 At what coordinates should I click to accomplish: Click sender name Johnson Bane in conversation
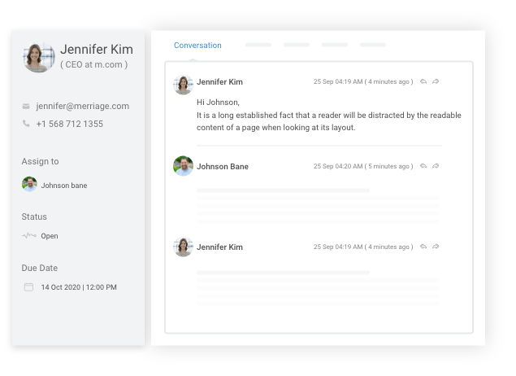coord(223,166)
